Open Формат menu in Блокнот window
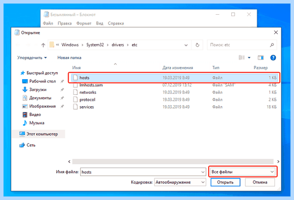 click(84, 23)
